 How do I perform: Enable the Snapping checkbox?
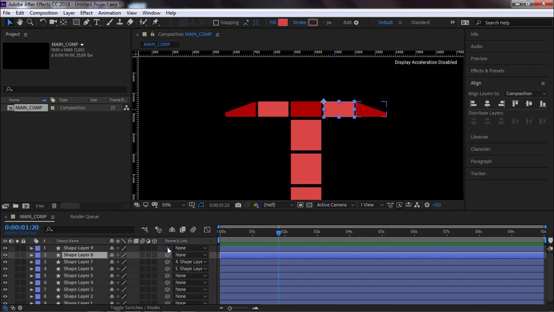(216, 23)
